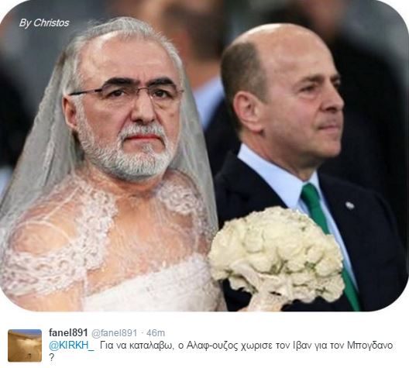Click the question mark ending the tweet

52,357
